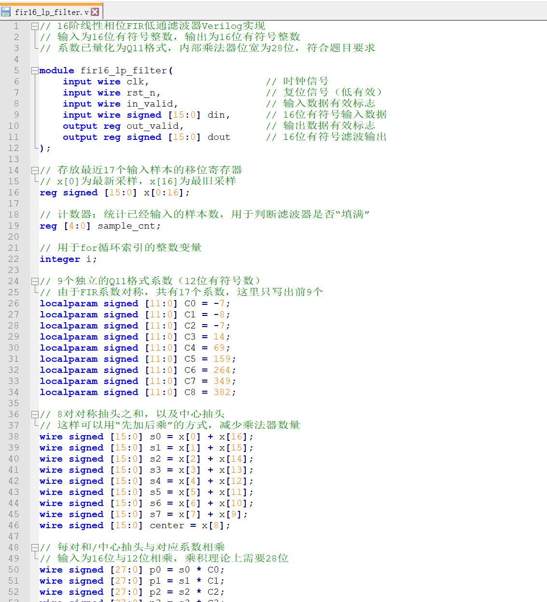Click 'din,' port name

coord(219,115)
